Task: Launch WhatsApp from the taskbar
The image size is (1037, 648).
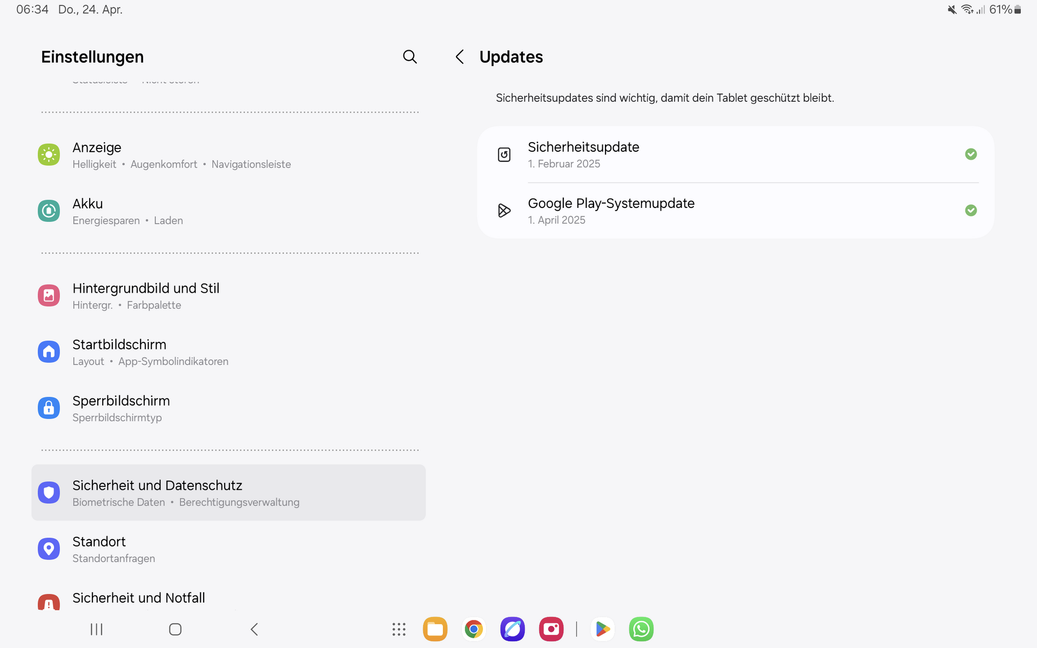Action: (641, 629)
